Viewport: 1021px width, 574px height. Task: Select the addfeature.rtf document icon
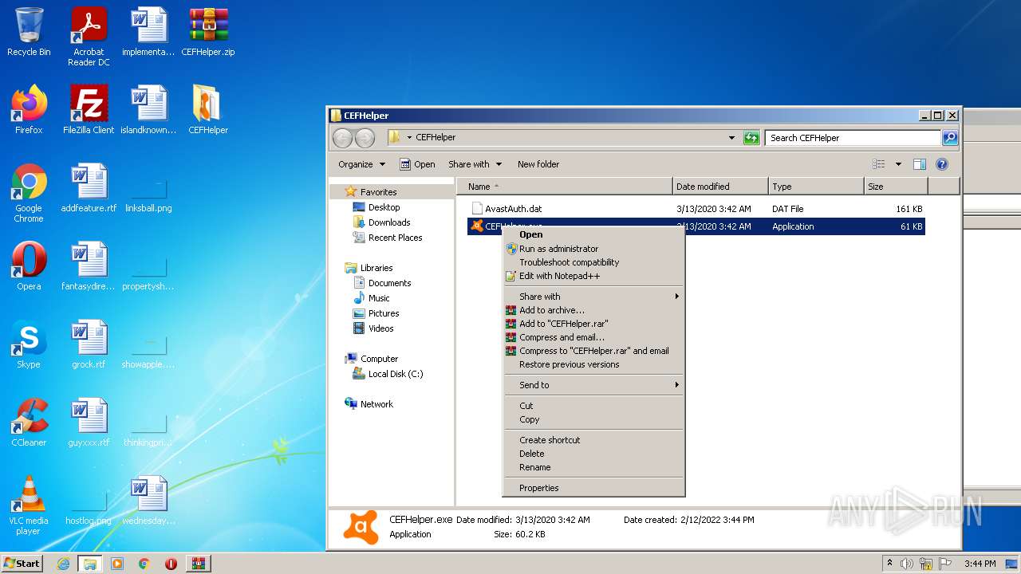click(89, 188)
